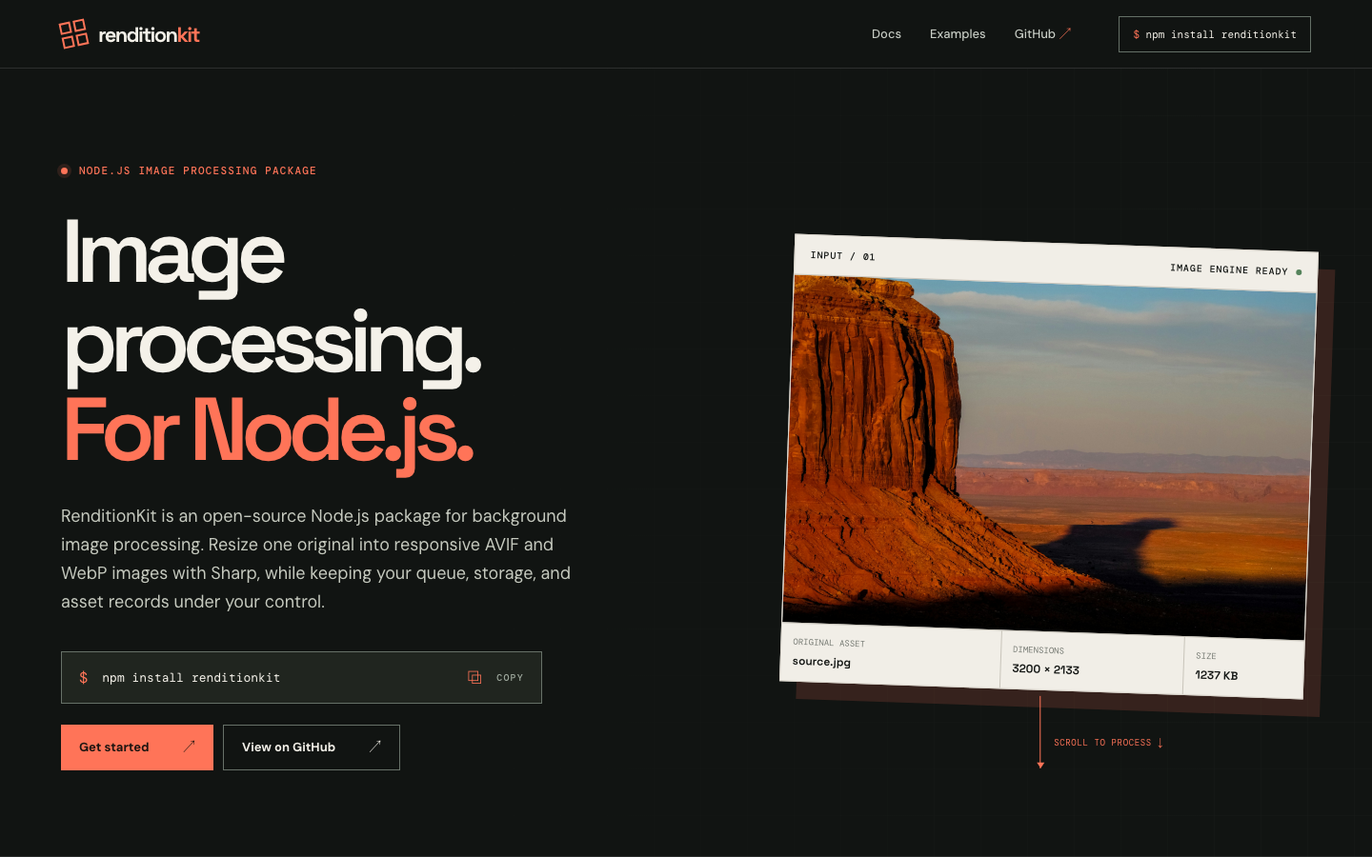The width and height of the screenshot is (1372, 857).
Task: Click the npm install renditionkit header button
Action: [x=1215, y=34]
